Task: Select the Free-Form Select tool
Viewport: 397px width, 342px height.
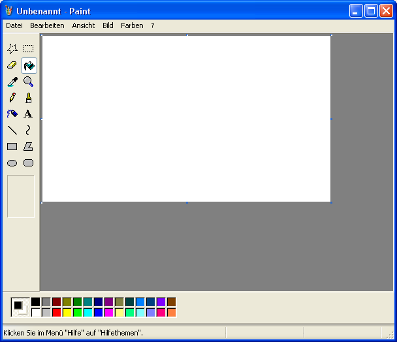Action: pyautogui.click(x=12, y=48)
